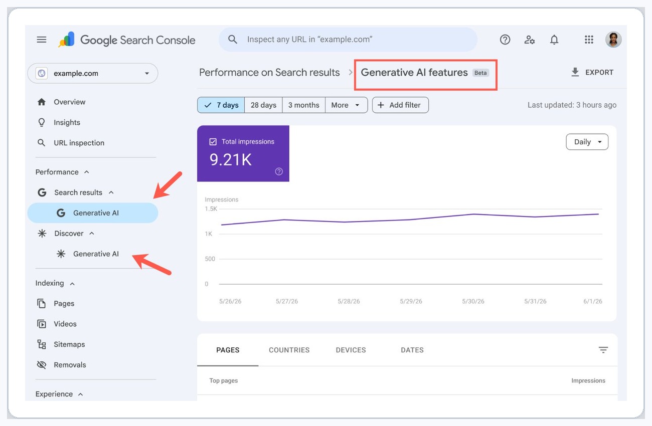Go to Performance on Search results breadcrumb
This screenshot has height=426, width=652.
click(269, 72)
